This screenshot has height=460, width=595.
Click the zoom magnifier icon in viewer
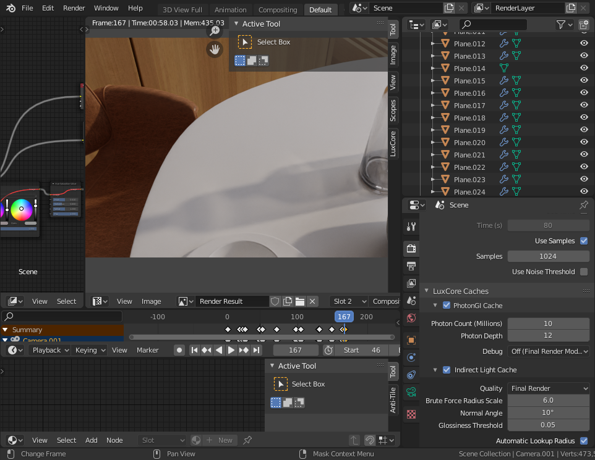(x=215, y=31)
